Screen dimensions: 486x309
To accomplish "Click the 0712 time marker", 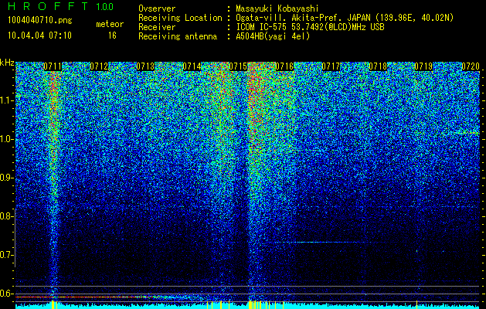I will pyautogui.click(x=99, y=66).
